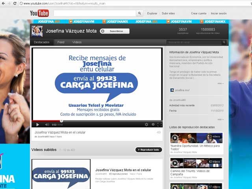Viewport: 252px width, 189px height.
Task: Click the YouTube search magnifier button
Action: point(140,13)
